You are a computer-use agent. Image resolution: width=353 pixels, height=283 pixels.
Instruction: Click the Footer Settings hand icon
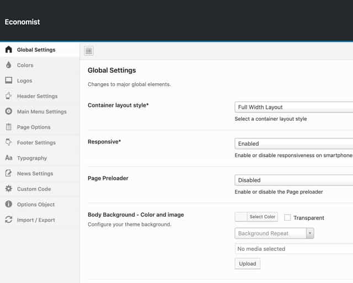tap(9, 142)
